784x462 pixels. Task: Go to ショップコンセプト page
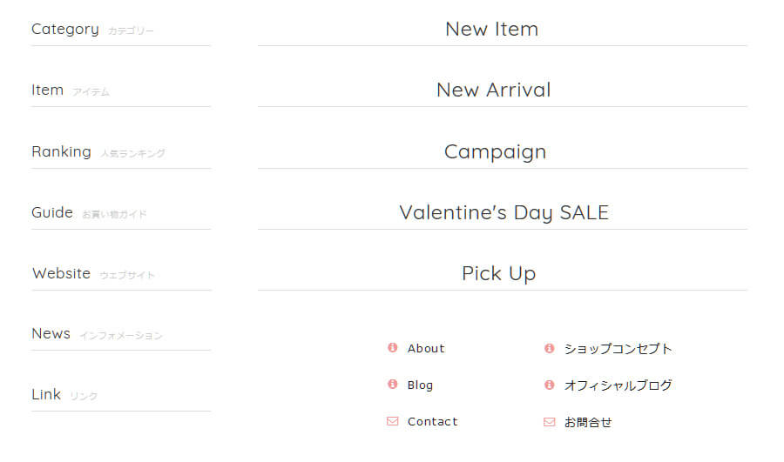click(x=618, y=348)
